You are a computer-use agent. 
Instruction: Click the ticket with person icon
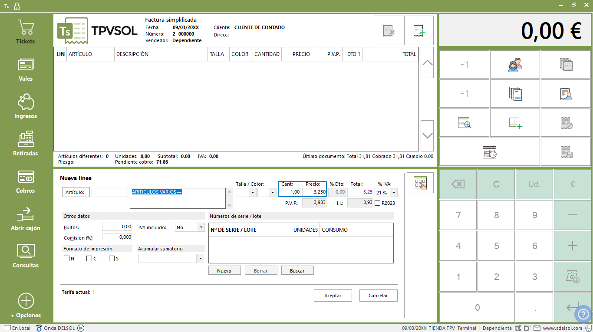pos(566,94)
